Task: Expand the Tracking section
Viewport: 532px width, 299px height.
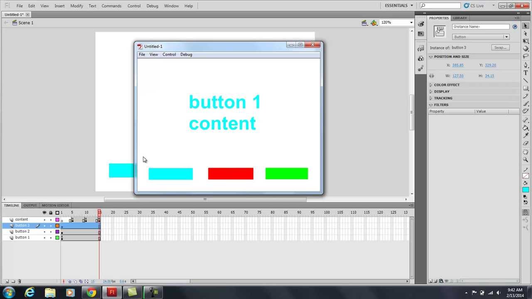Action: tap(431, 98)
